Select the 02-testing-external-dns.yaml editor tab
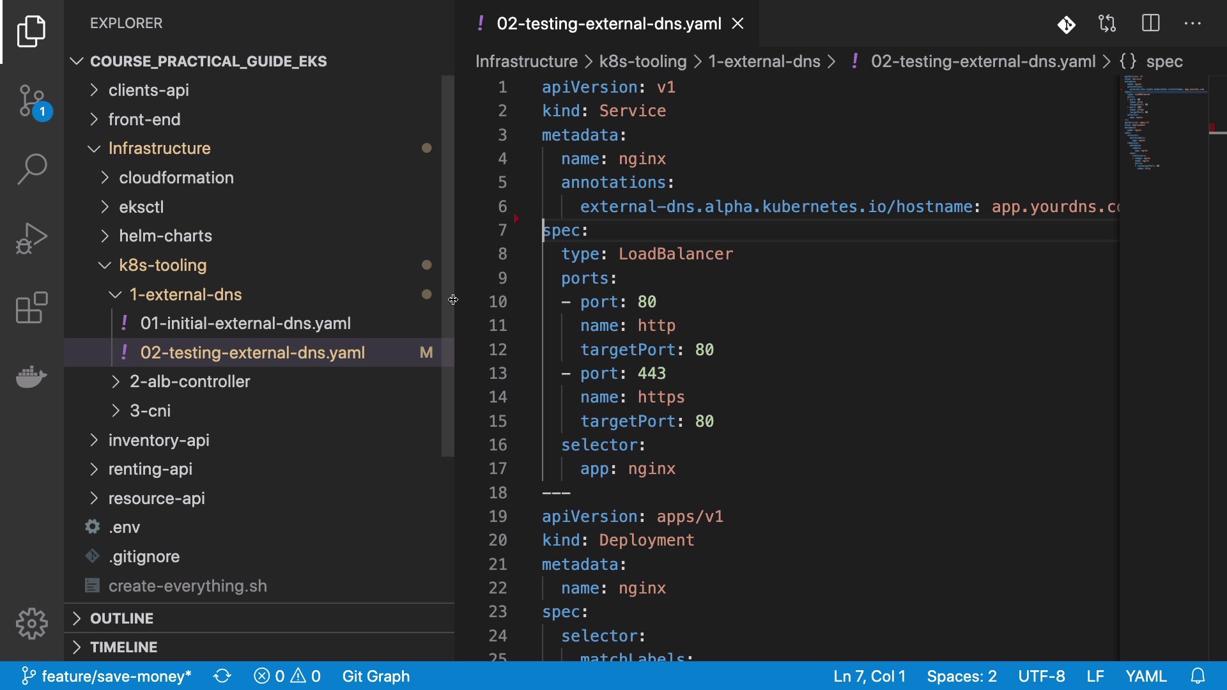Image resolution: width=1227 pixels, height=690 pixels. pos(608,24)
